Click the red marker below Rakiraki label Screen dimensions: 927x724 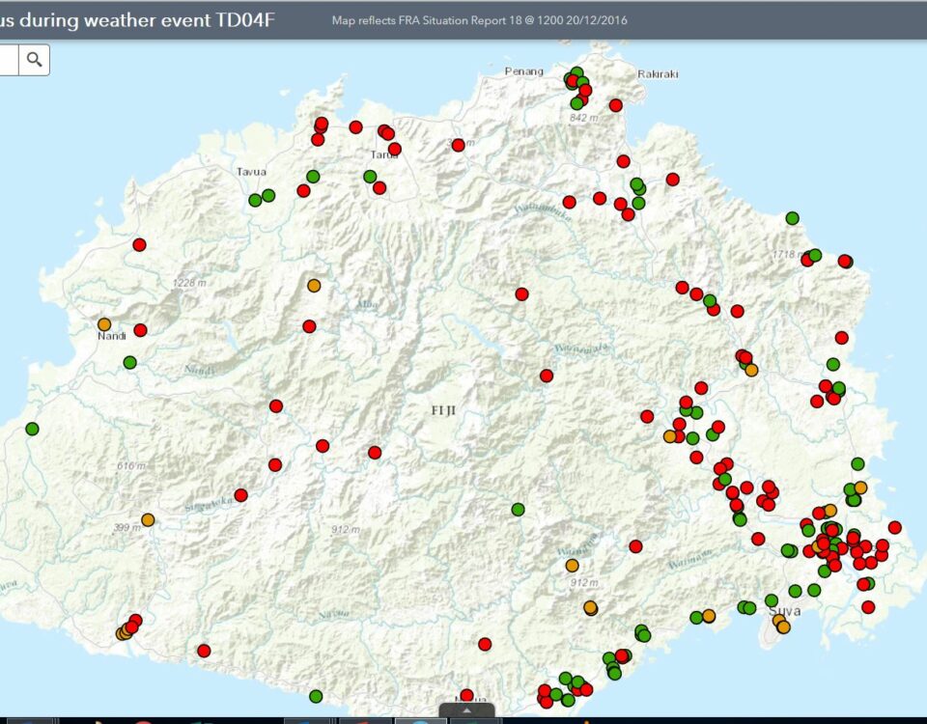pos(616,105)
